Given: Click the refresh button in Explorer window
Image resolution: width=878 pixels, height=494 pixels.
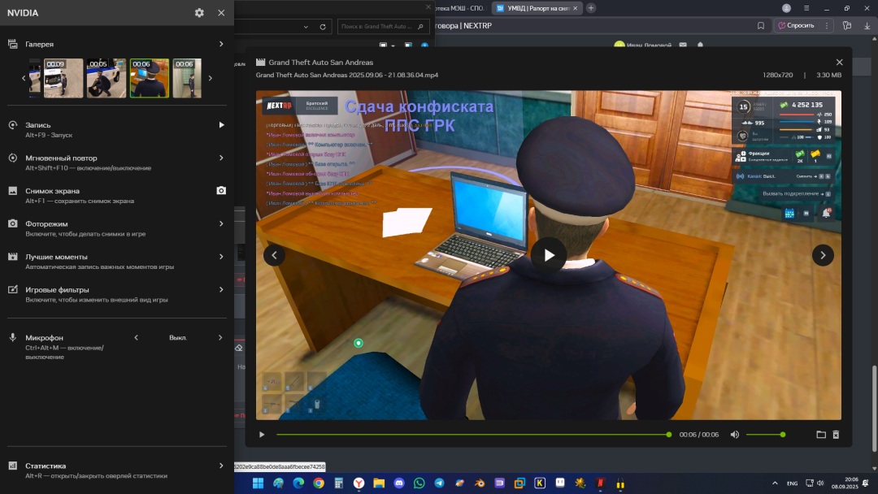Looking at the screenshot, I should 323,26.
